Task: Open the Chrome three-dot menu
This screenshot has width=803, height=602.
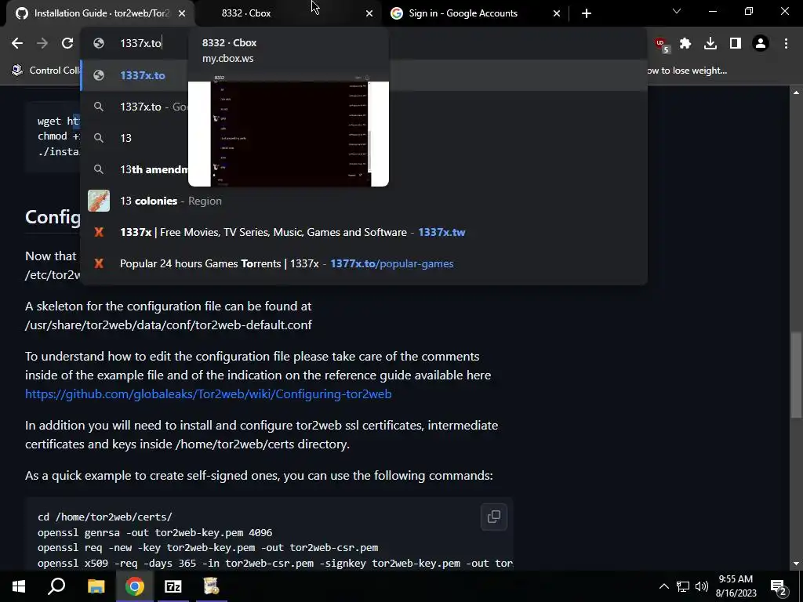Action: click(786, 44)
